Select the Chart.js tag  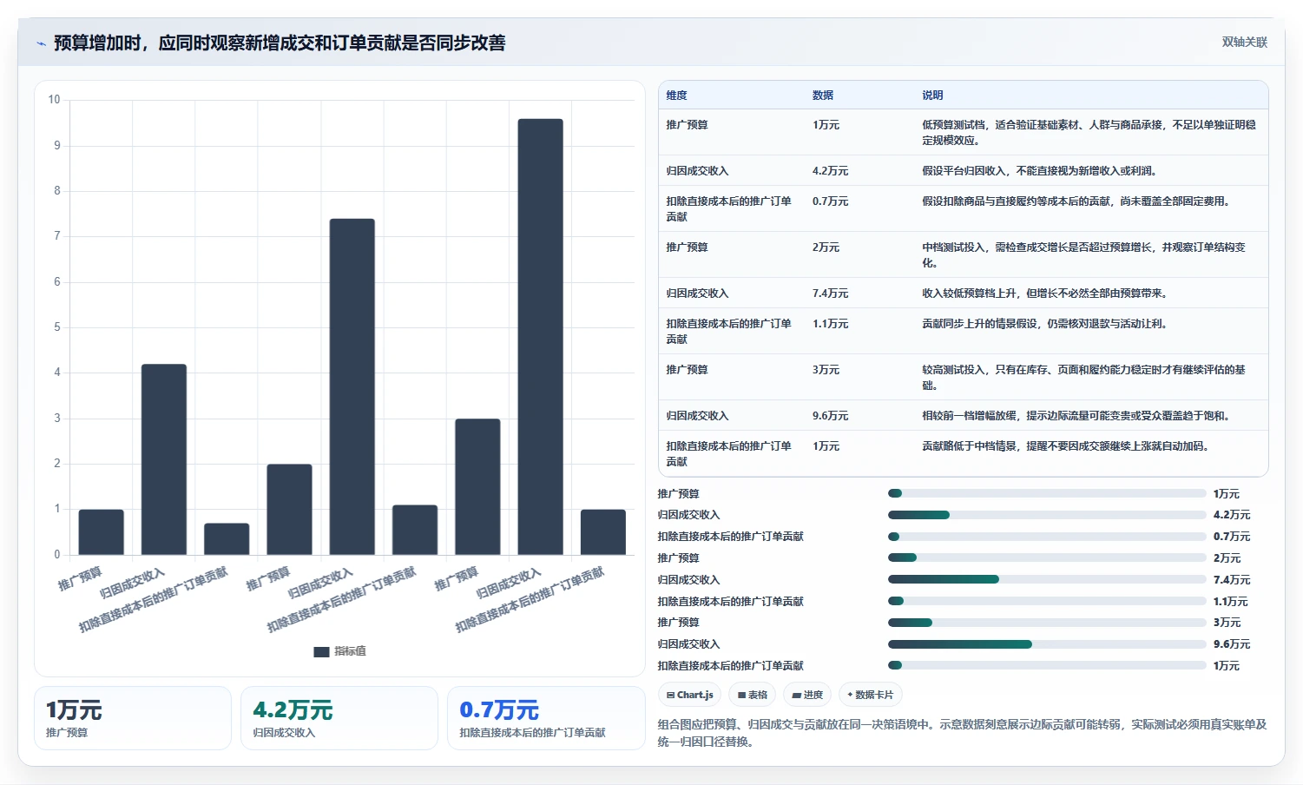(689, 695)
